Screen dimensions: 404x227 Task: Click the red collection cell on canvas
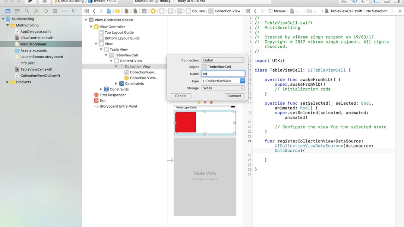(x=185, y=122)
